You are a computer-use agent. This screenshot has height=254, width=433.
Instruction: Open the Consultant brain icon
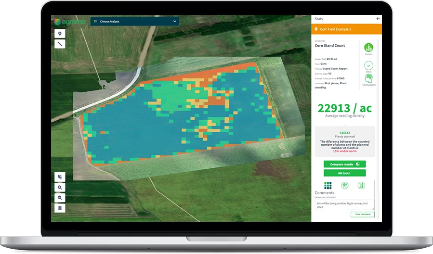(x=368, y=78)
